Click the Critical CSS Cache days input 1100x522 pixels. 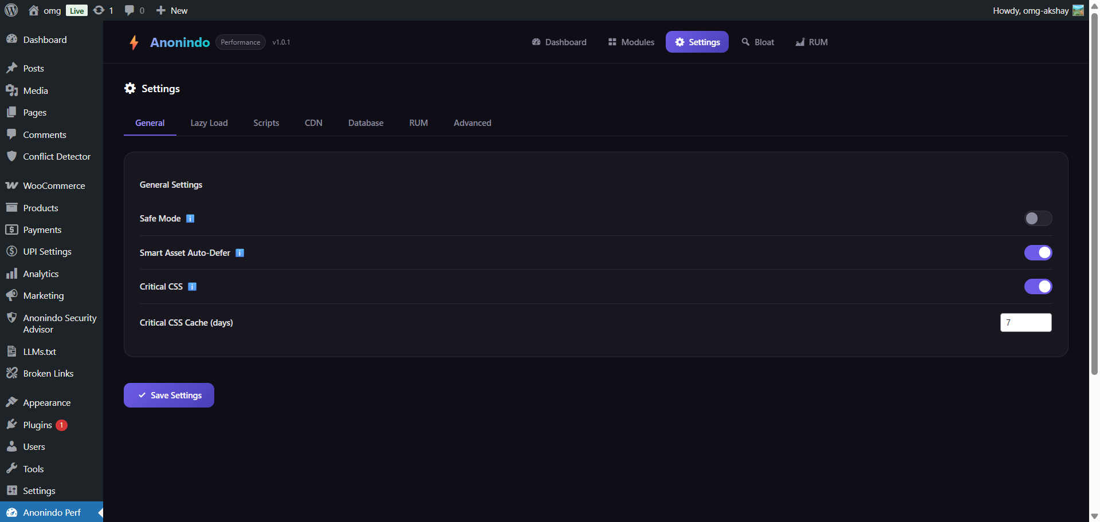(1026, 323)
